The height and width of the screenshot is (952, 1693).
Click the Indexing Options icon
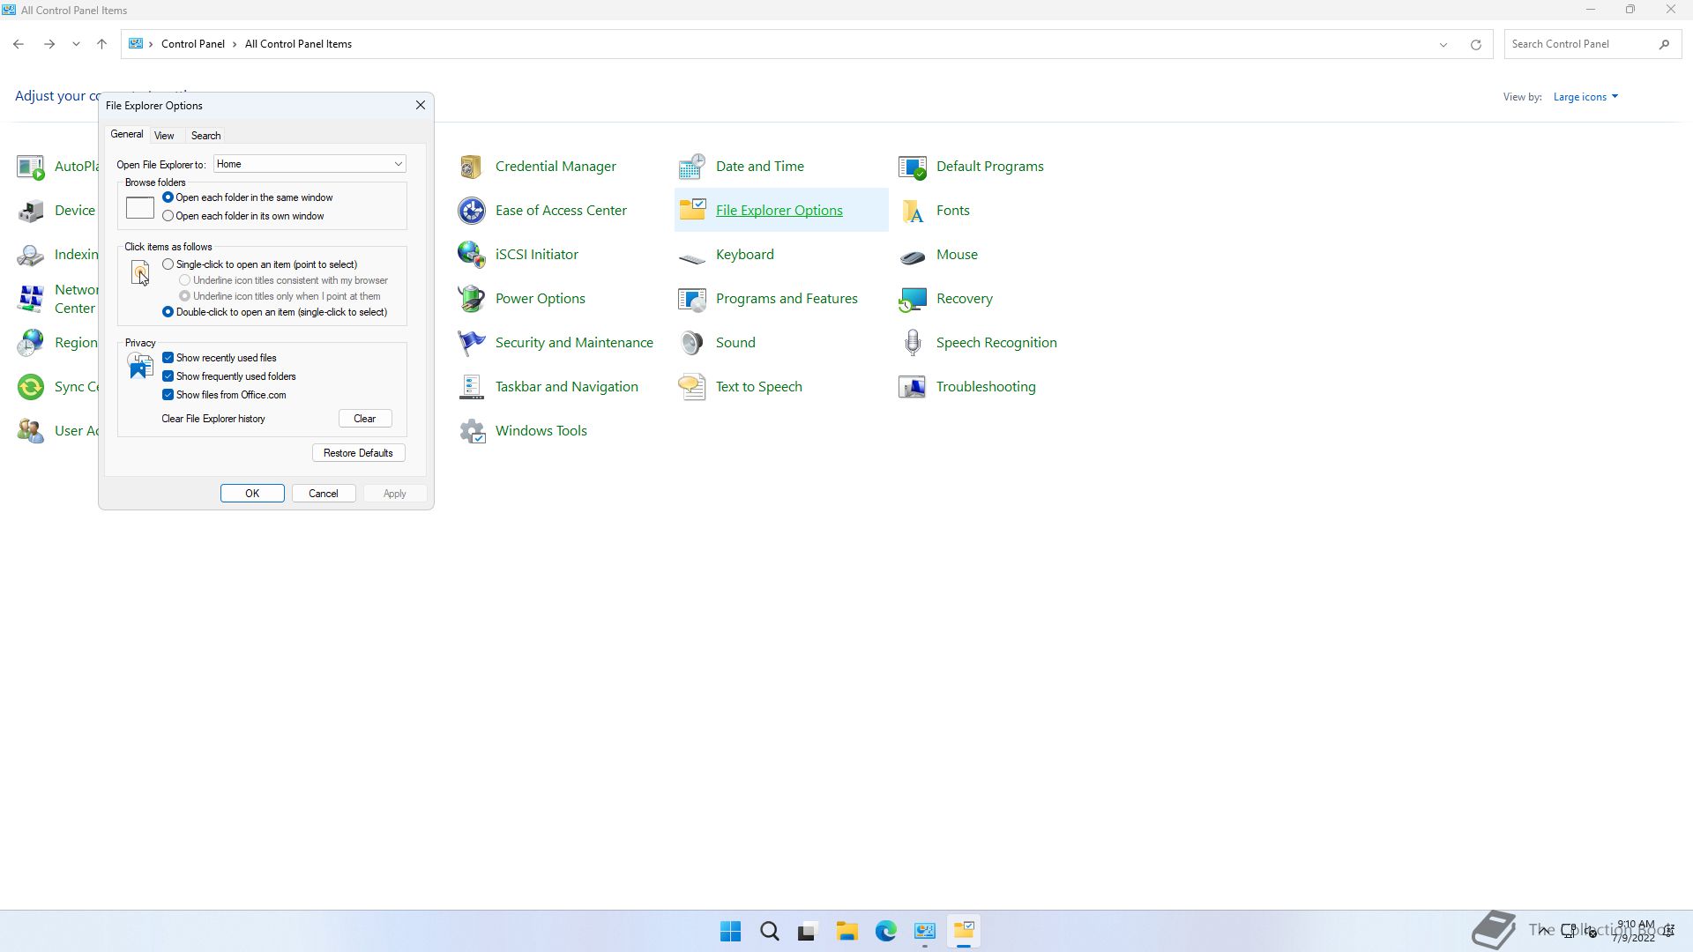(x=30, y=254)
